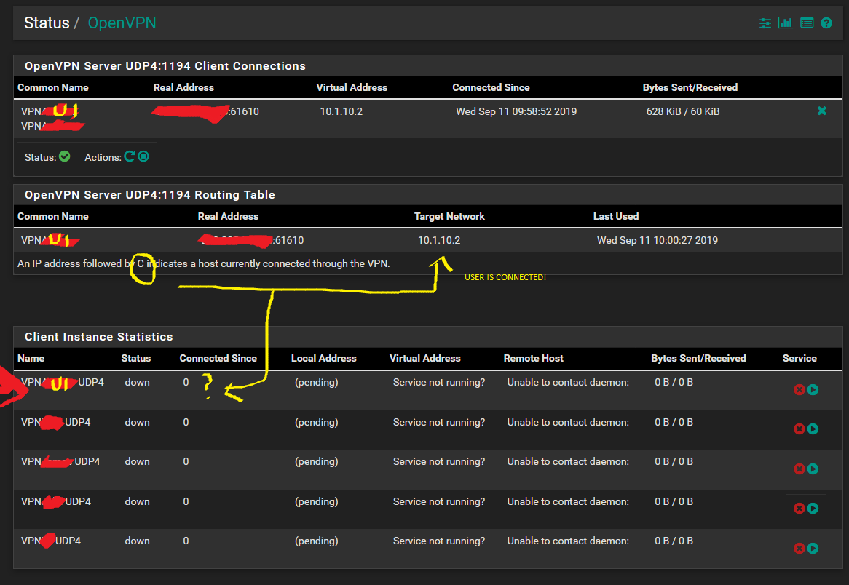Viewport: 849px width, 585px height.
Task: Select the Routing Table panel heading
Action: click(150, 195)
